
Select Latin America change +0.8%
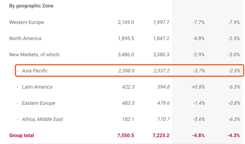click(x=198, y=87)
